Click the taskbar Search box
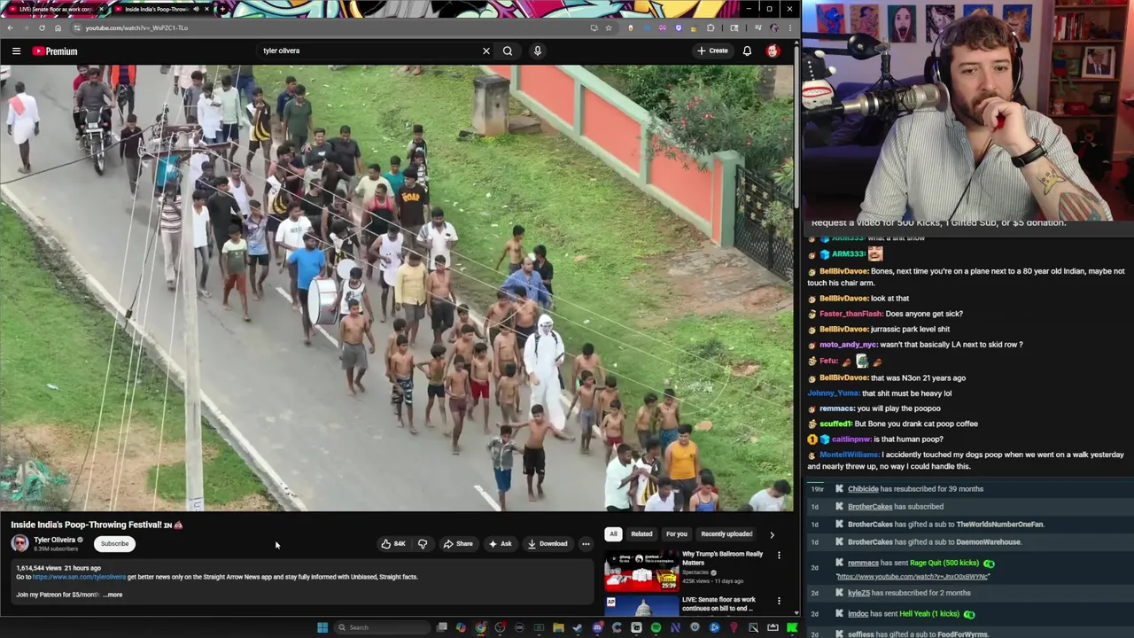1134x638 pixels. click(x=381, y=627)
